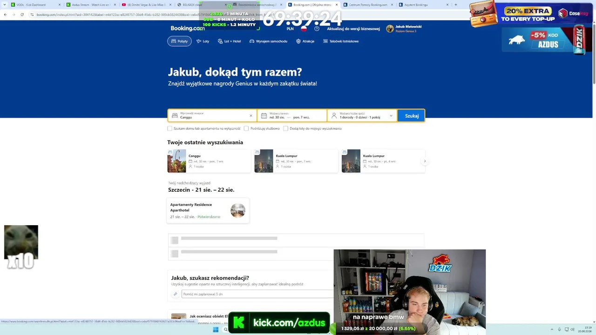Open the taskbar clock and date

tap(585, 329)
